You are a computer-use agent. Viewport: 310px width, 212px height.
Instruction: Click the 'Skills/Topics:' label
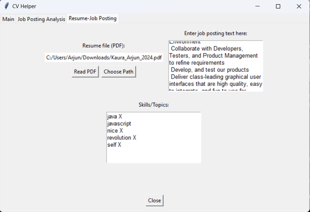pos(153,105)
